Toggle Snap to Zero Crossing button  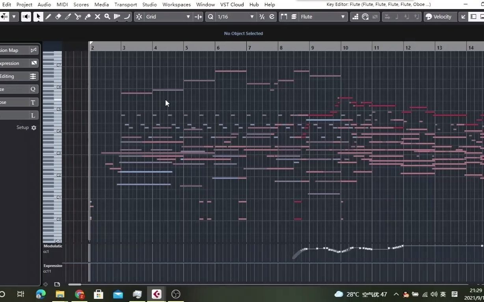click(198, 17)
